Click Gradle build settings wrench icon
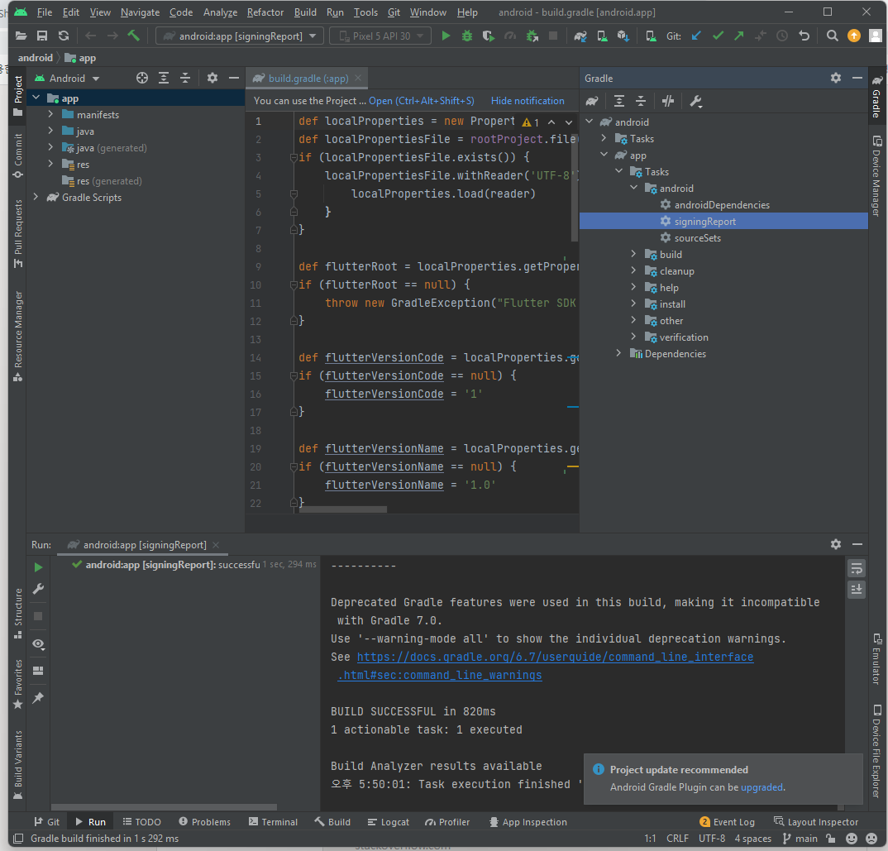This screenshot has width=888, height=851. pyautogui.click(x=695, y=101)
